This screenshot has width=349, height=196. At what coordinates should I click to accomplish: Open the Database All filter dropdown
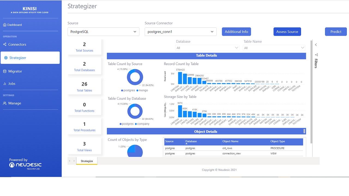click(x=207, y=48)
